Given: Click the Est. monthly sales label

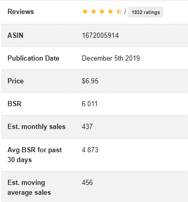Looking at the screenshot, I should 36,127.
